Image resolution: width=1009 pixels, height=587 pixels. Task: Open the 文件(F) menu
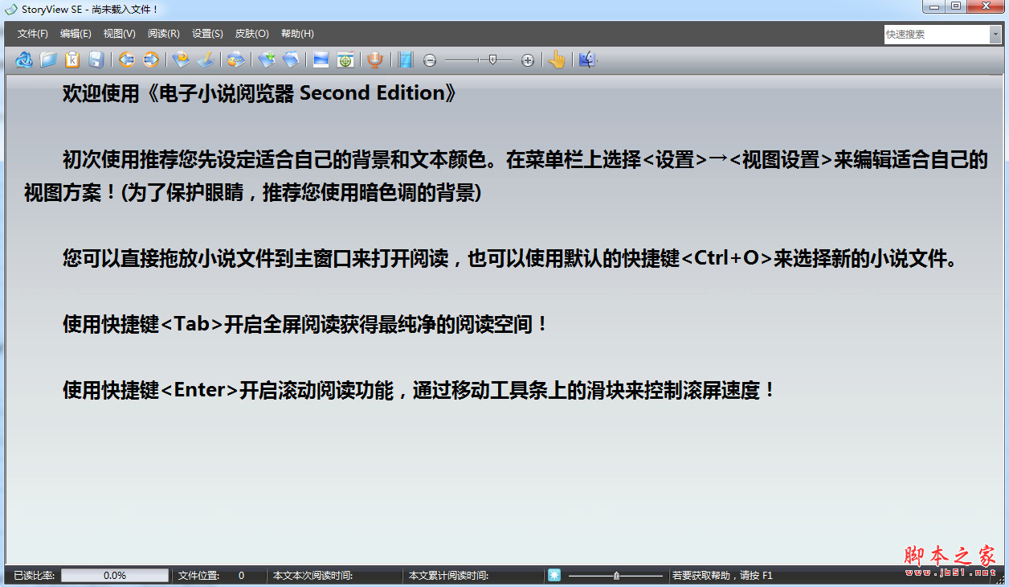point(33,34)
